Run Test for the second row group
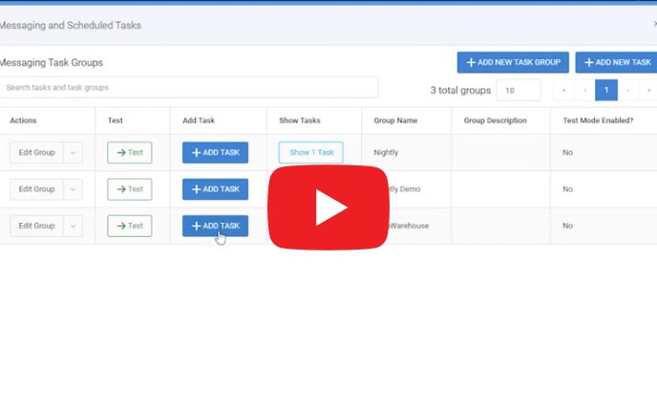Image resolution: width=657 pixels, height=415 pixels. 129,189
